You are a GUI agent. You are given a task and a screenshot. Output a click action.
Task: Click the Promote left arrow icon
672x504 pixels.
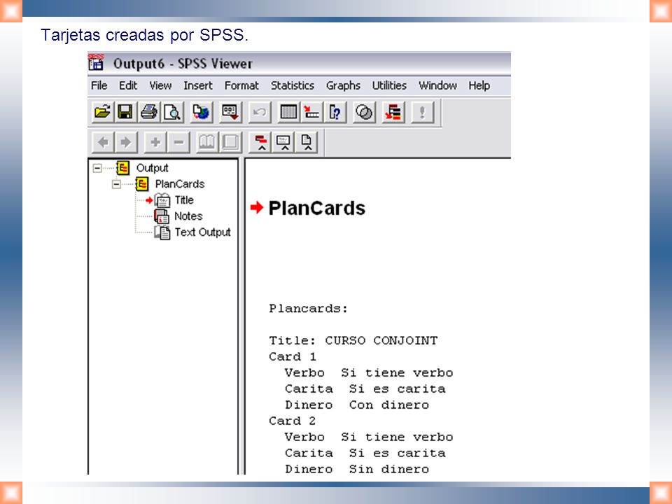[x=103, y=142]
